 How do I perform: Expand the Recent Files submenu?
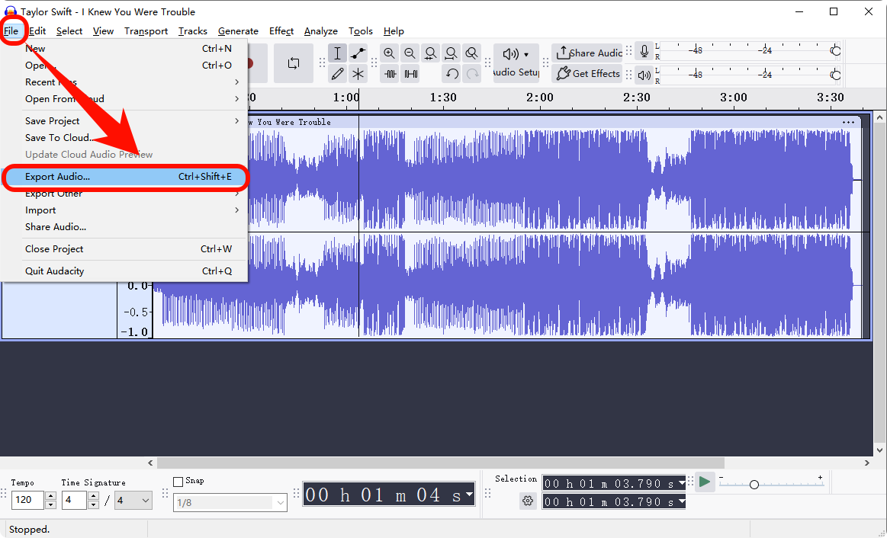(133, 82)
